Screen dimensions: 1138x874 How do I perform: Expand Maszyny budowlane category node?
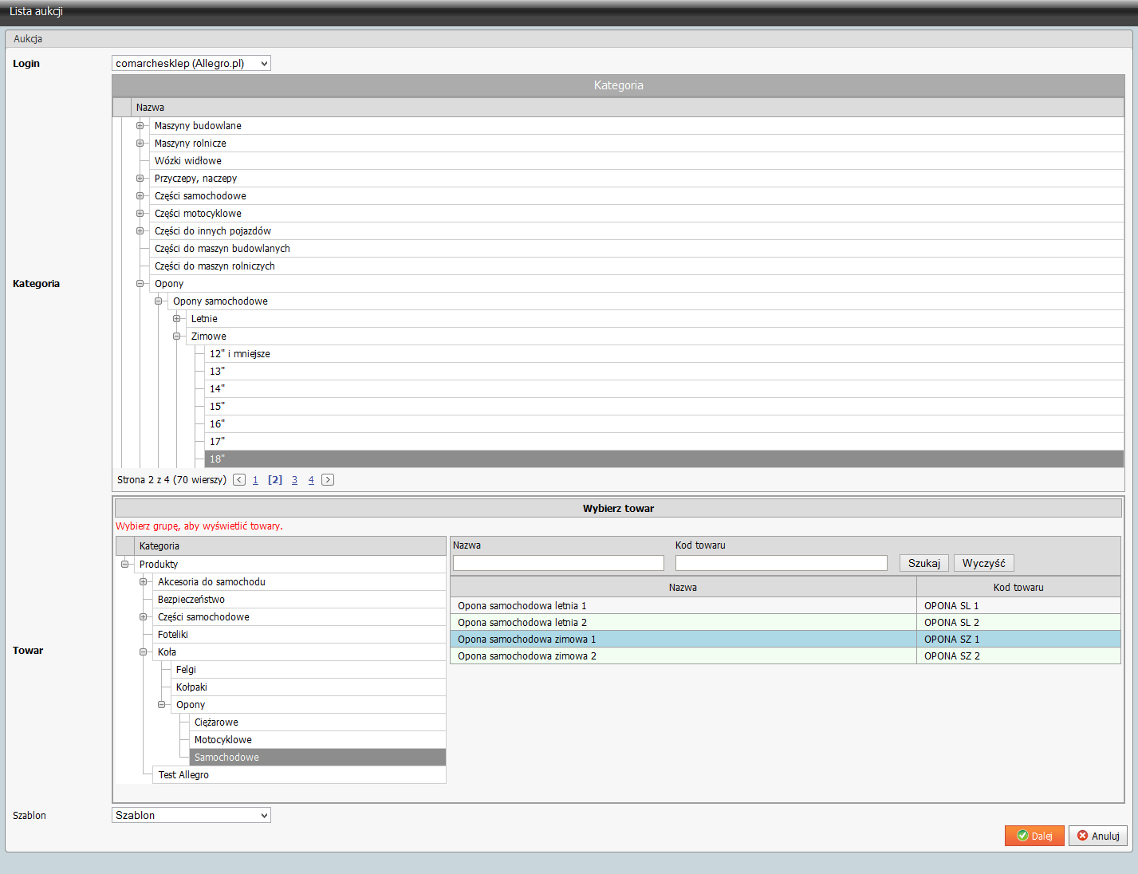tap(140, 125)
